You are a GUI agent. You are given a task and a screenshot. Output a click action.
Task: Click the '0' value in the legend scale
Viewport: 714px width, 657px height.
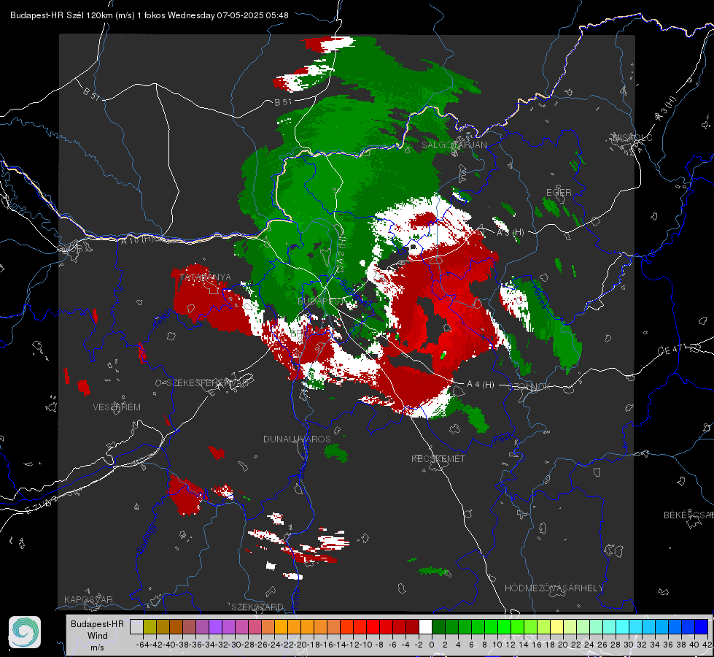pos(432,645)
